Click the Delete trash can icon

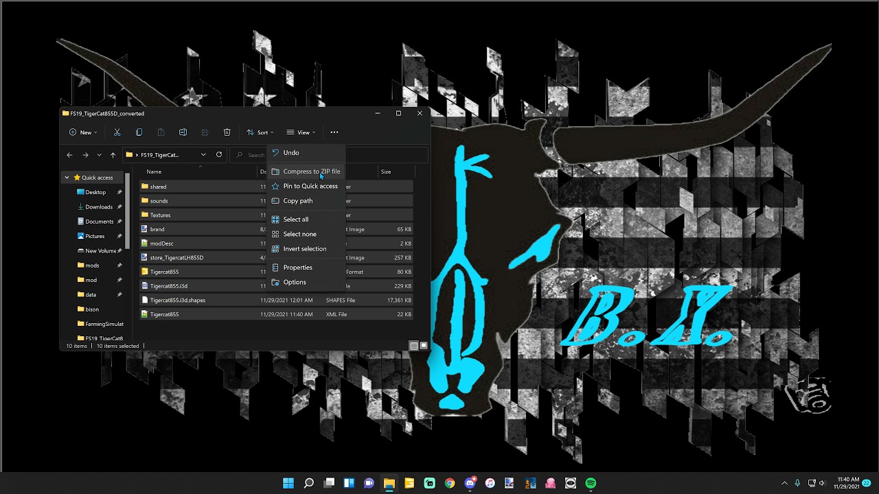(x=227, y=132)
